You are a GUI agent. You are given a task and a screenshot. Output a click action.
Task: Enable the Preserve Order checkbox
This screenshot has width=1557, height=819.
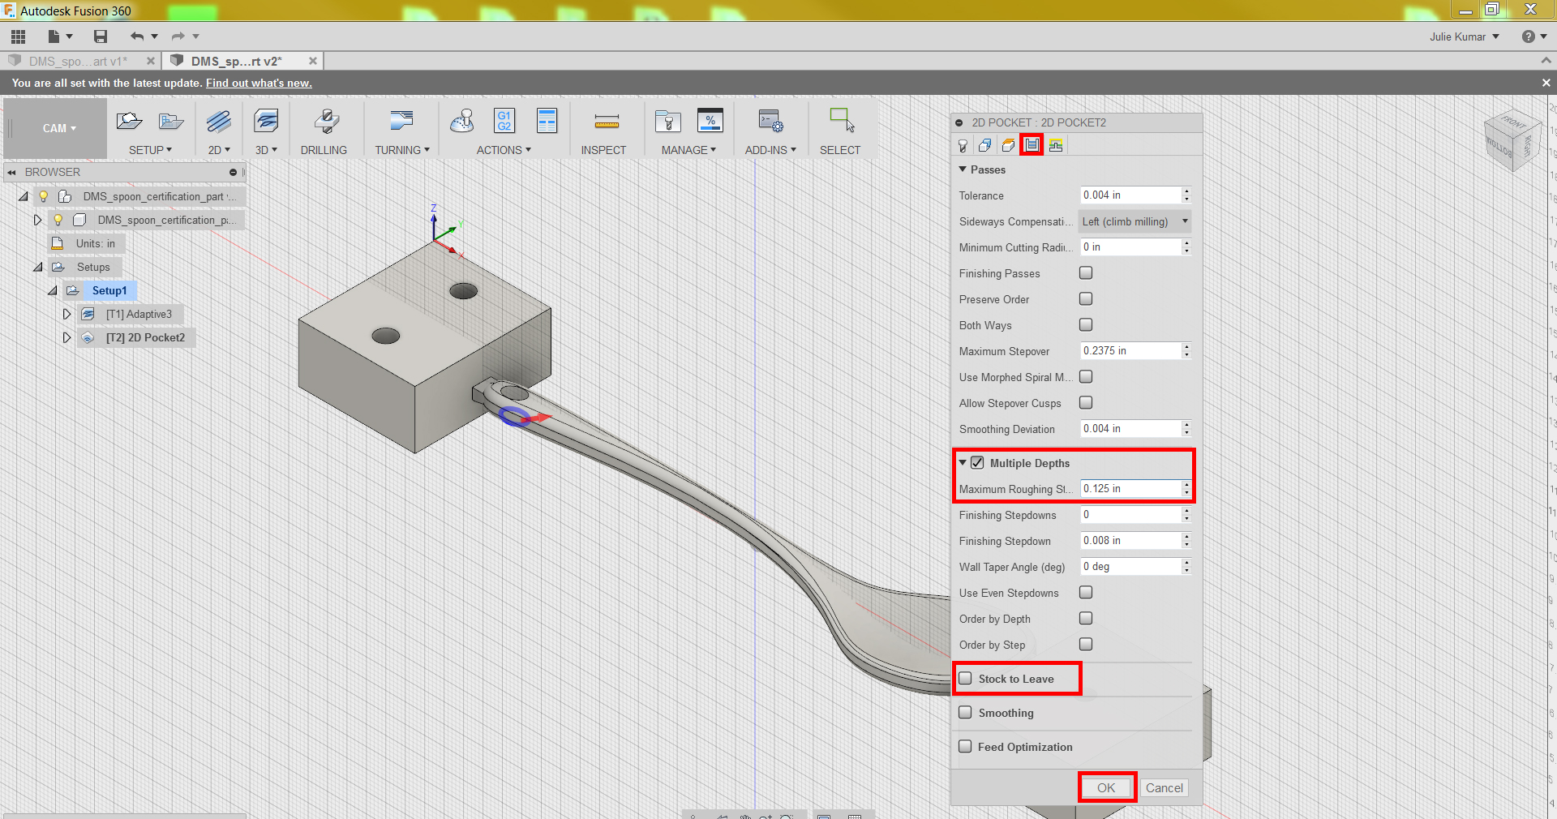[x=1086, y=299]
